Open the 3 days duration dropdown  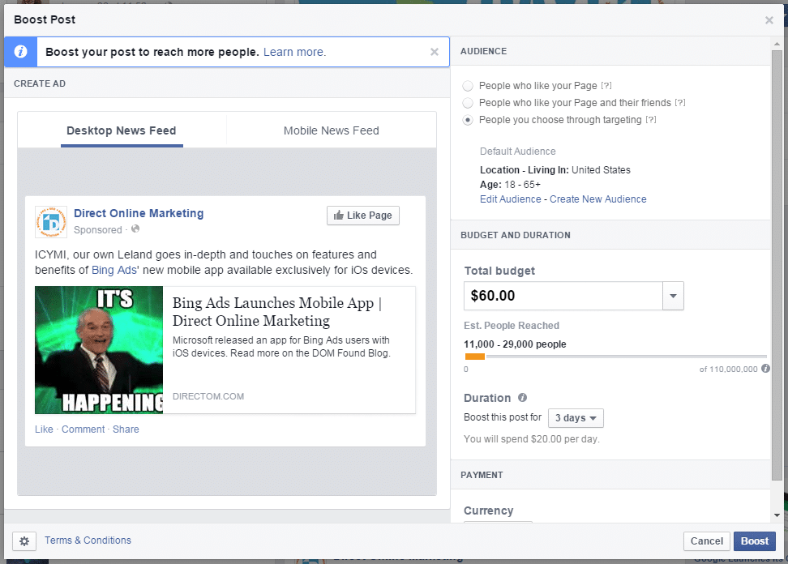coord(575,417)
